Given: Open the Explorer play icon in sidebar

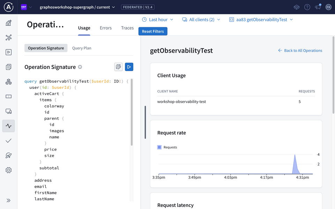Looking at the screenshot, I should [x=8, y=52].
